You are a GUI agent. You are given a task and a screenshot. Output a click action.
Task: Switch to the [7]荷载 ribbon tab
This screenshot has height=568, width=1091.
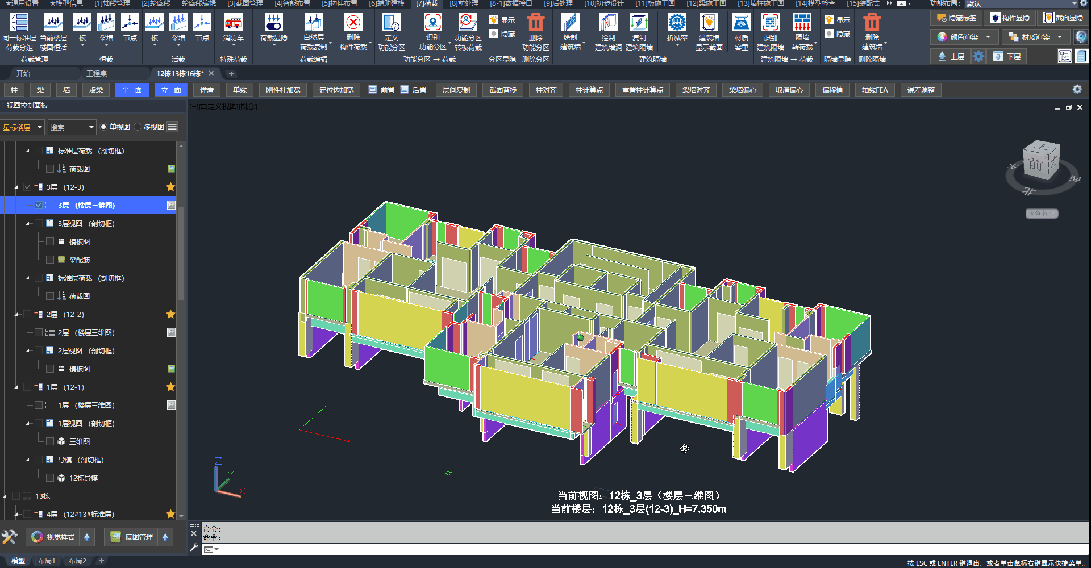(427, 3)
